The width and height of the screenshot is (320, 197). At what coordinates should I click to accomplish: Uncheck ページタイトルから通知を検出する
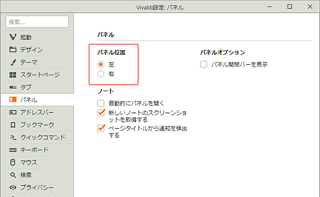tap(101, 128)
